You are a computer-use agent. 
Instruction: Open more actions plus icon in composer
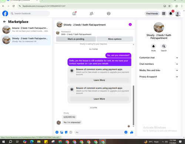57,132
